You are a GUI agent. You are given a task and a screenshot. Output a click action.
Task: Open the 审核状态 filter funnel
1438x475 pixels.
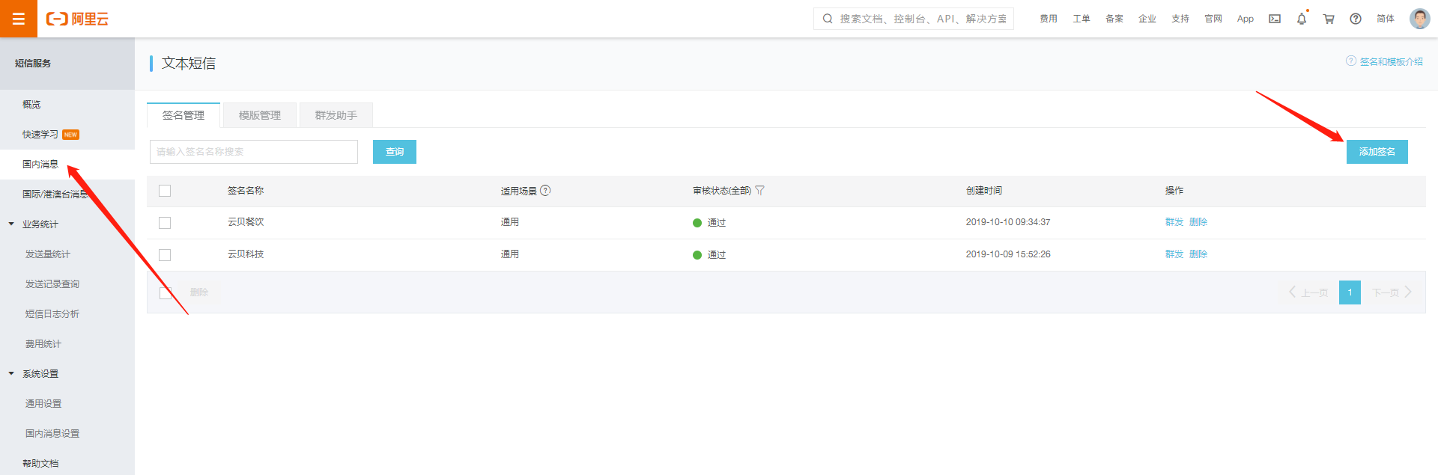point(759,191)
